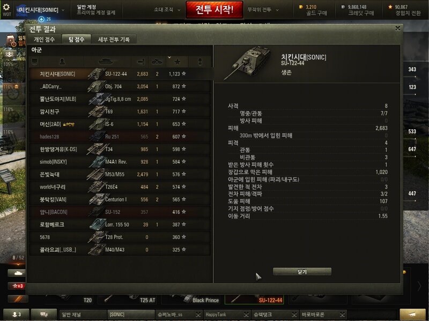This screenshot has width=429, height=321.
Task: Sort team list by experience star column
Action: tap(177, 62)
